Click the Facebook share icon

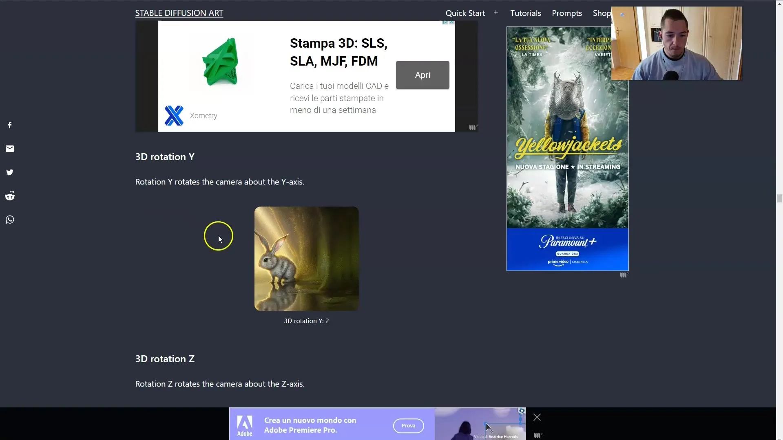(9, 125)
